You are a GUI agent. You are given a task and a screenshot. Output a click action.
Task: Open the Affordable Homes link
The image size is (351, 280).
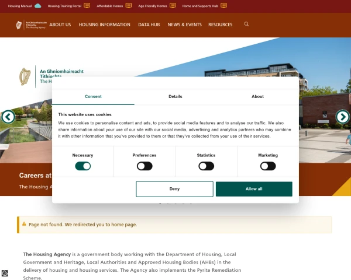pyautogui.click(x=110, y=6)
